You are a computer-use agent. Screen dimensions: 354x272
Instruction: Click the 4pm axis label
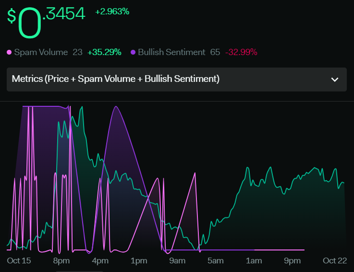click(x=100, y=261)
